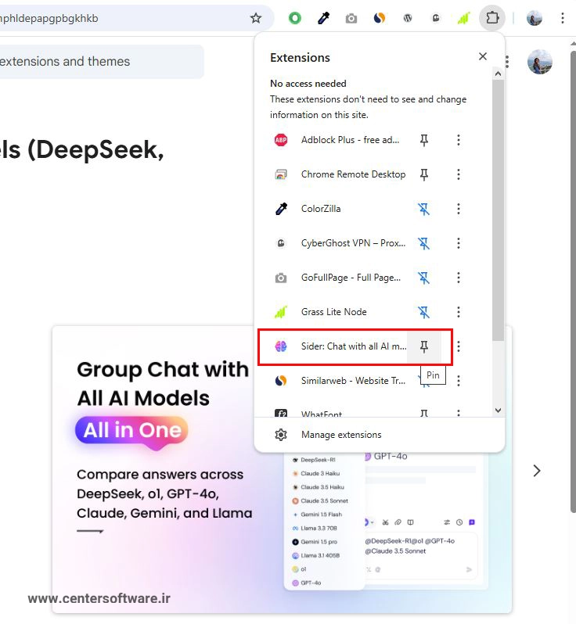Click GoFullPage camera icon in the toolbar
Screen dimensions: 576x624
click(351, 18)
